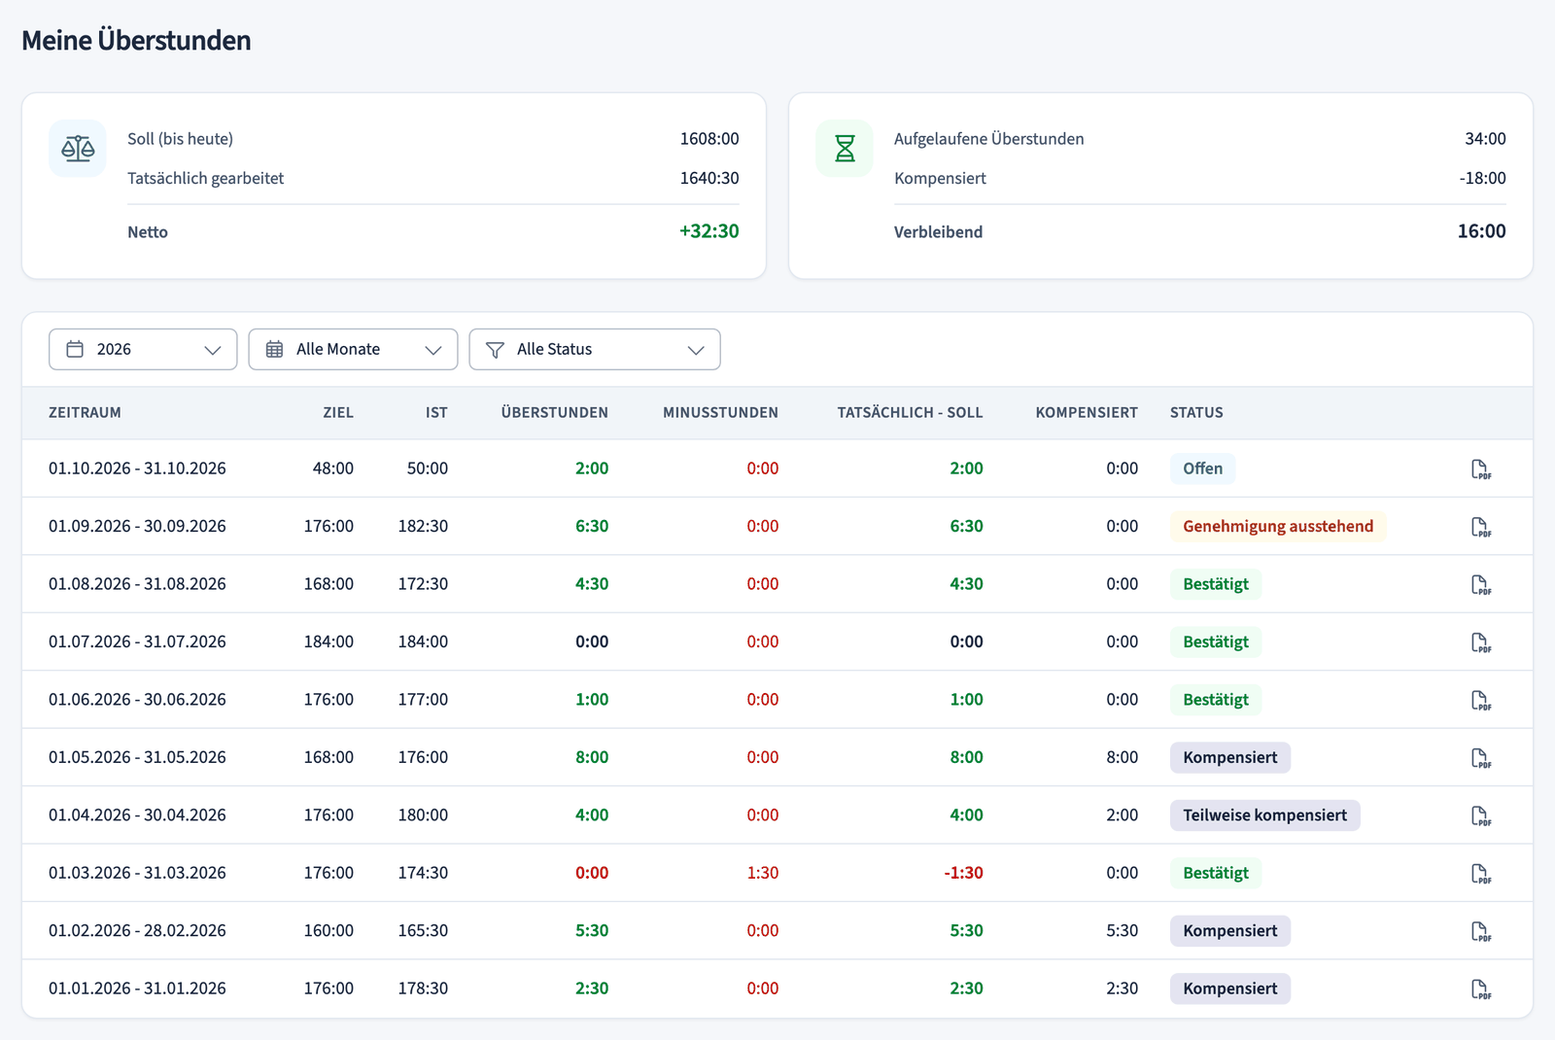Open the 2026 year dropdown
Screen dimensions: 1555x1040
coord(143,349)
